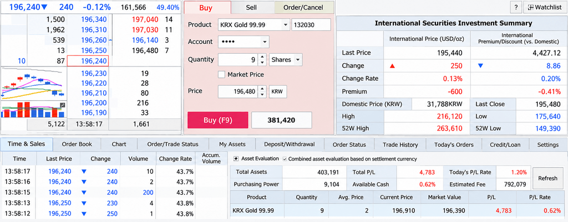Screen dimensions: 568x222
Task: Select the 13:58:12 trade row
Action: 115,213
